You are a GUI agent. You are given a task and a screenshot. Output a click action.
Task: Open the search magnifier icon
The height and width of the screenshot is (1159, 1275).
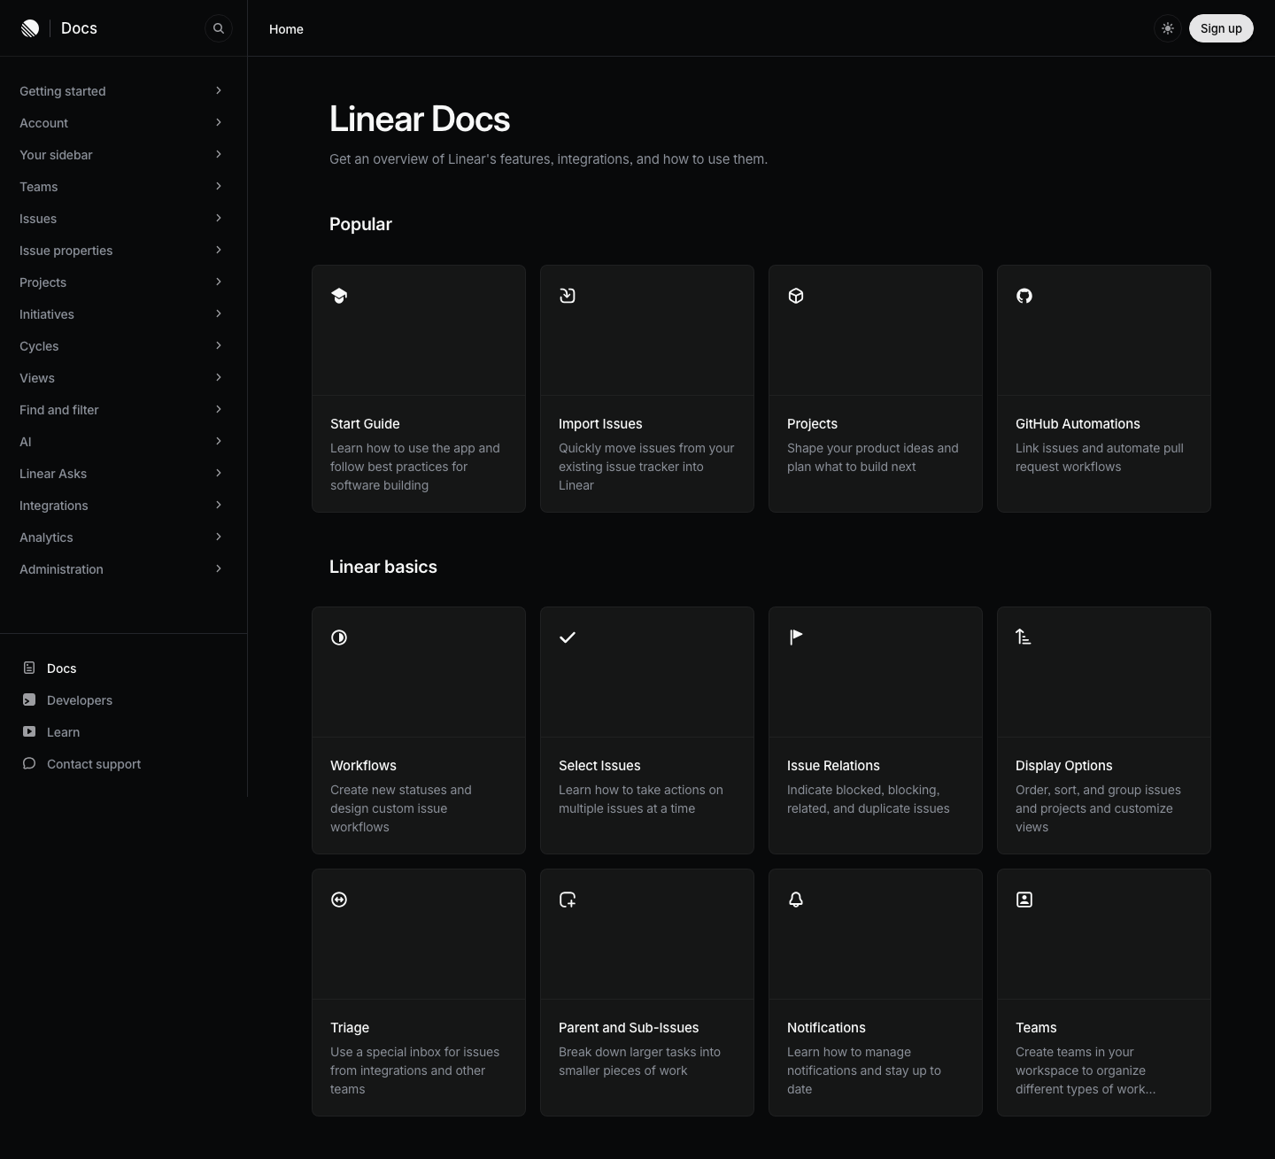tap(219, 28)
